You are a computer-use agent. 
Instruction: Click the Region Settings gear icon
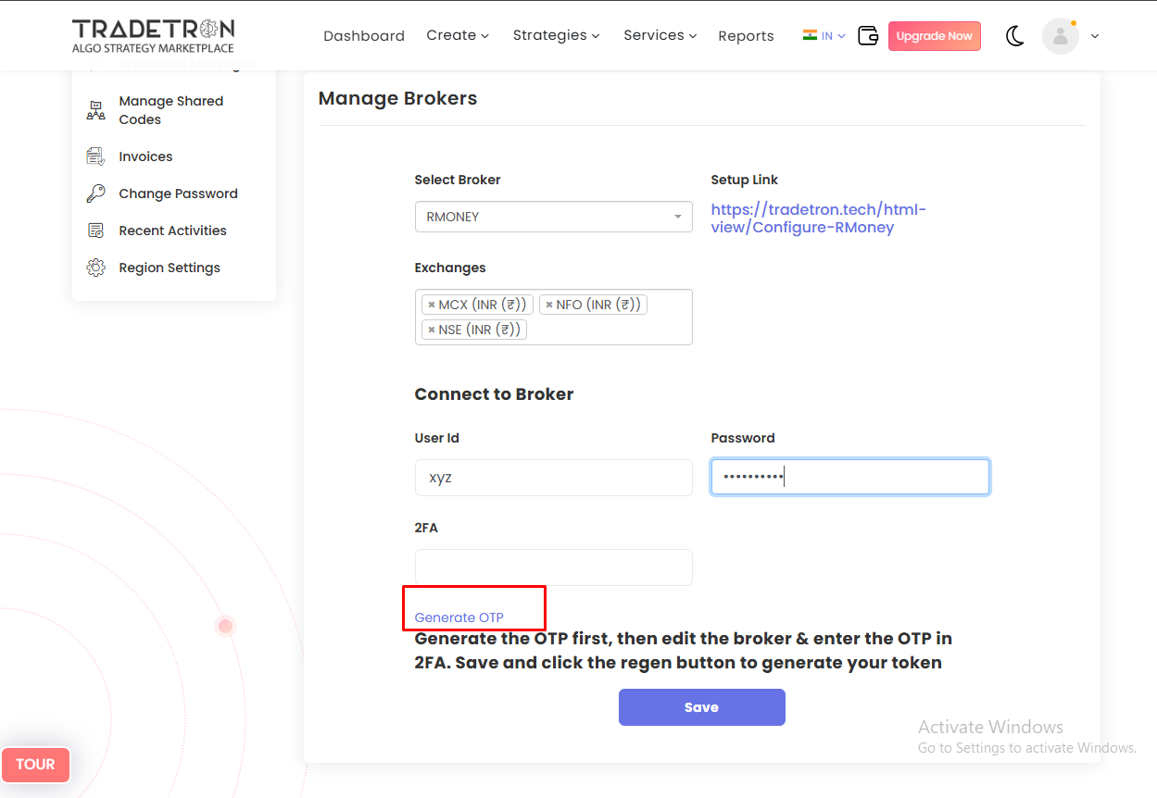95,268
